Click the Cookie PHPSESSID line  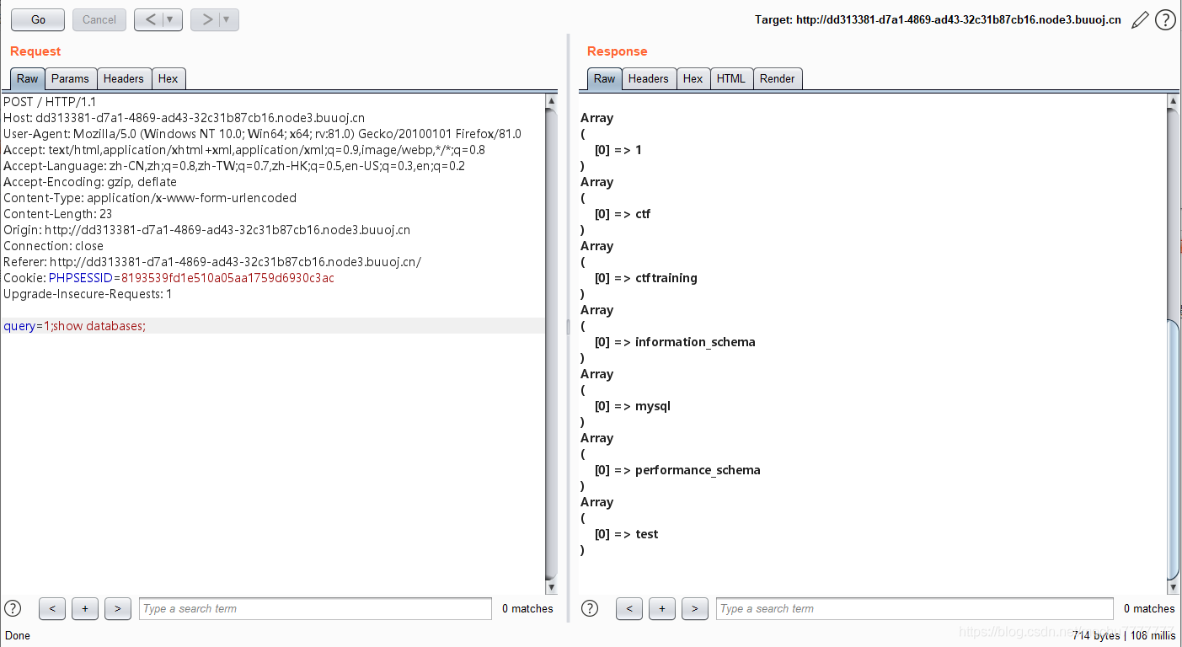pyautogui.click(x=168, y=278)
